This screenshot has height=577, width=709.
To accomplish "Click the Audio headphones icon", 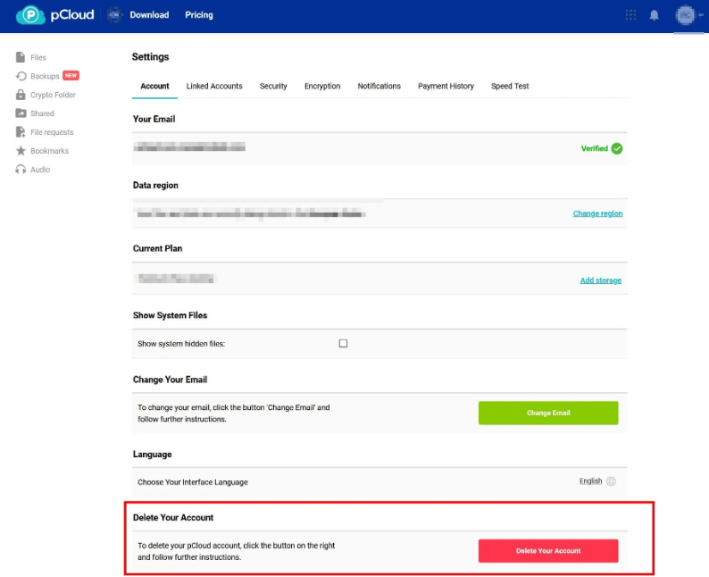I will click(x=21, y=170).
